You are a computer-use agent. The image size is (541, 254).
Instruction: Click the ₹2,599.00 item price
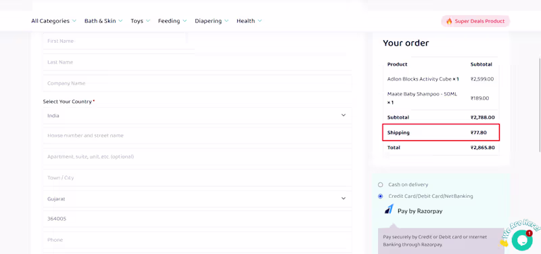click(482, 79)
